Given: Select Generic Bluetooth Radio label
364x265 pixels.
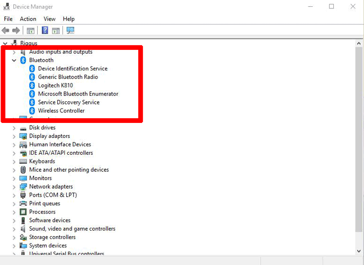Looking at the screenshot, I should pyautogui.click(x=68, y=77).
